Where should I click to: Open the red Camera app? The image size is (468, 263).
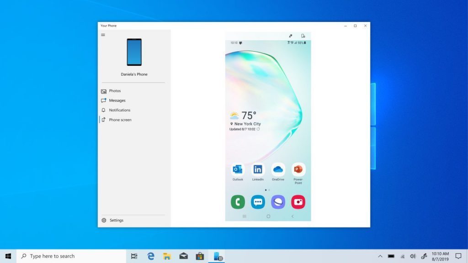click(x=298, y=202)
